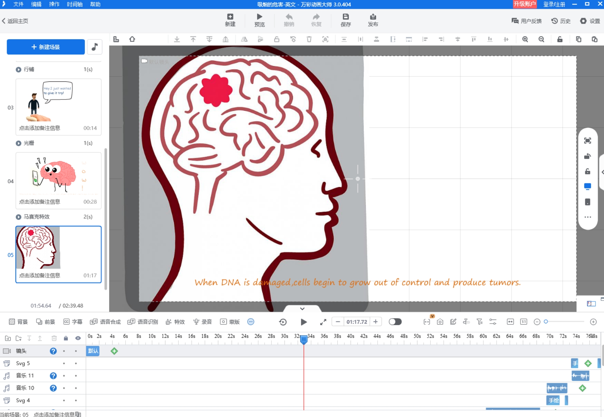Viewport: 604px width, 417px height.
Task: Click the timeline zoom slider handle
Action: (546, 322)
